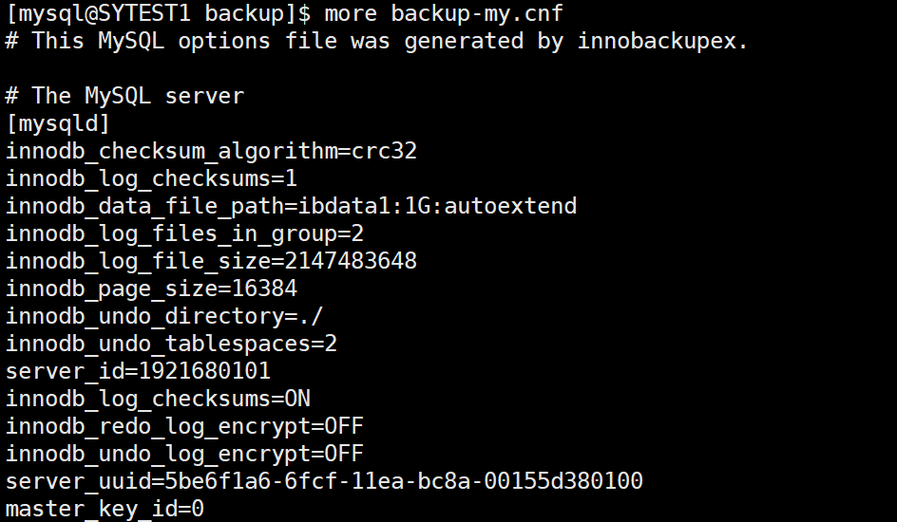Click the innodb_undo_log_encrypt=OFF line
The width and height of the screenshot is (897, 522).
[184, 454]
